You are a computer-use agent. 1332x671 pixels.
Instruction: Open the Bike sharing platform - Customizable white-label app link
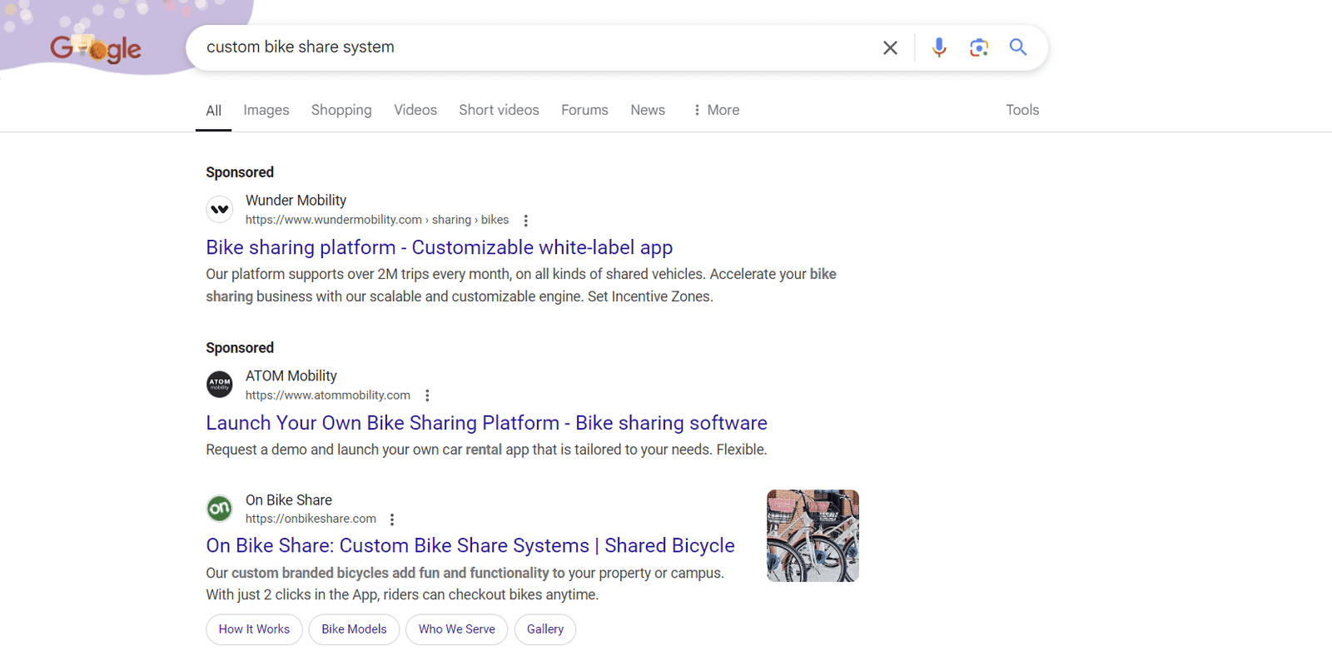pyautogui.click(x=440, y=247)
